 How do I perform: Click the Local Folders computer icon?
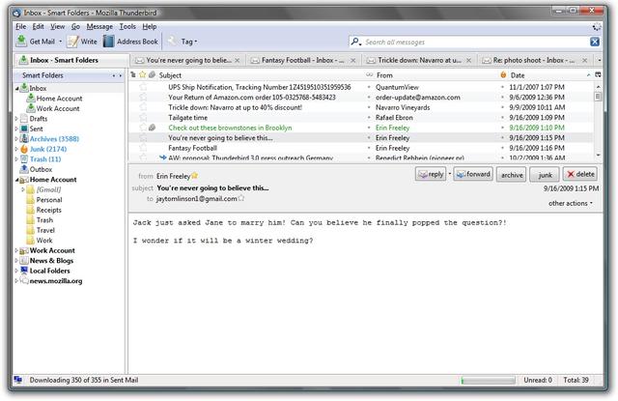pyautogui.click(x=24, y=271)
